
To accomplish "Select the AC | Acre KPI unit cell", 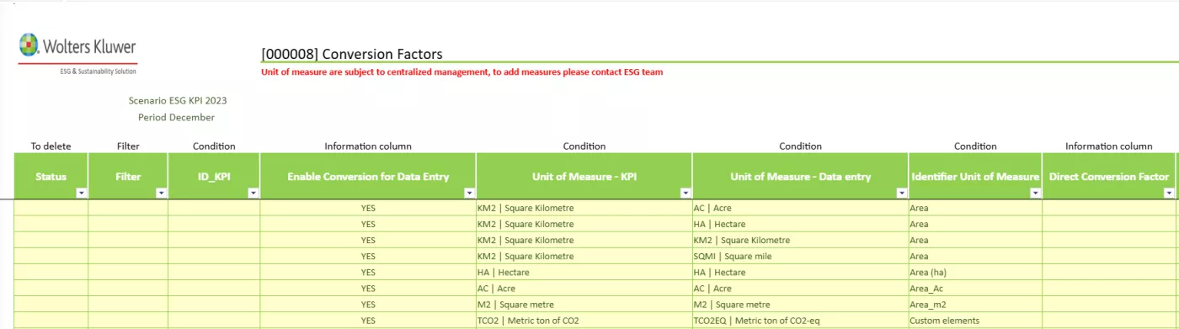I will 584,288.
